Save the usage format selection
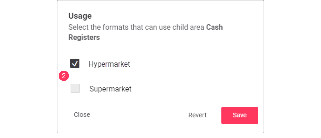 click(x=239, y=115)
